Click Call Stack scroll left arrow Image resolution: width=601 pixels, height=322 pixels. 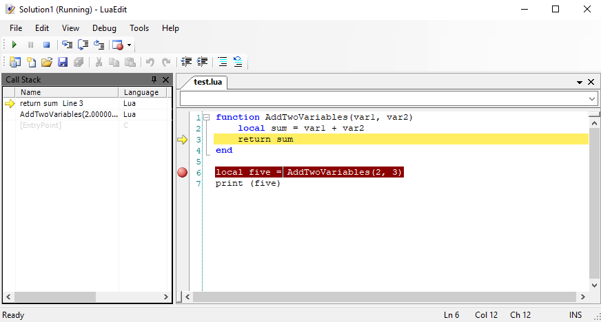(8, 297)
